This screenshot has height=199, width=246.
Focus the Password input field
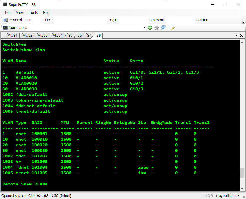pos(180,20)
